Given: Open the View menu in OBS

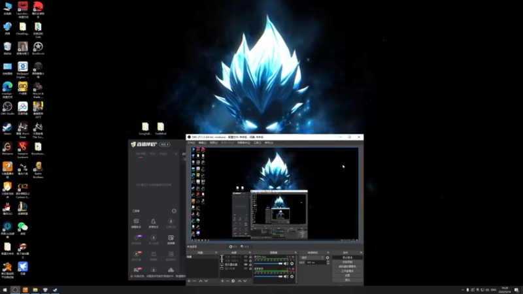Looking at the screenshot, I should (214, 142).
